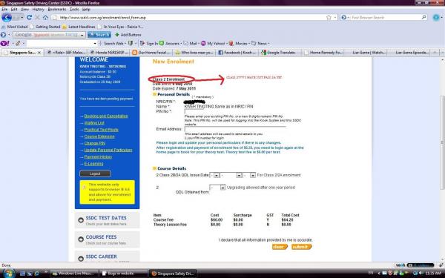Reload the page with refresh icon
The image size is (445, 278).
[29, 17]
